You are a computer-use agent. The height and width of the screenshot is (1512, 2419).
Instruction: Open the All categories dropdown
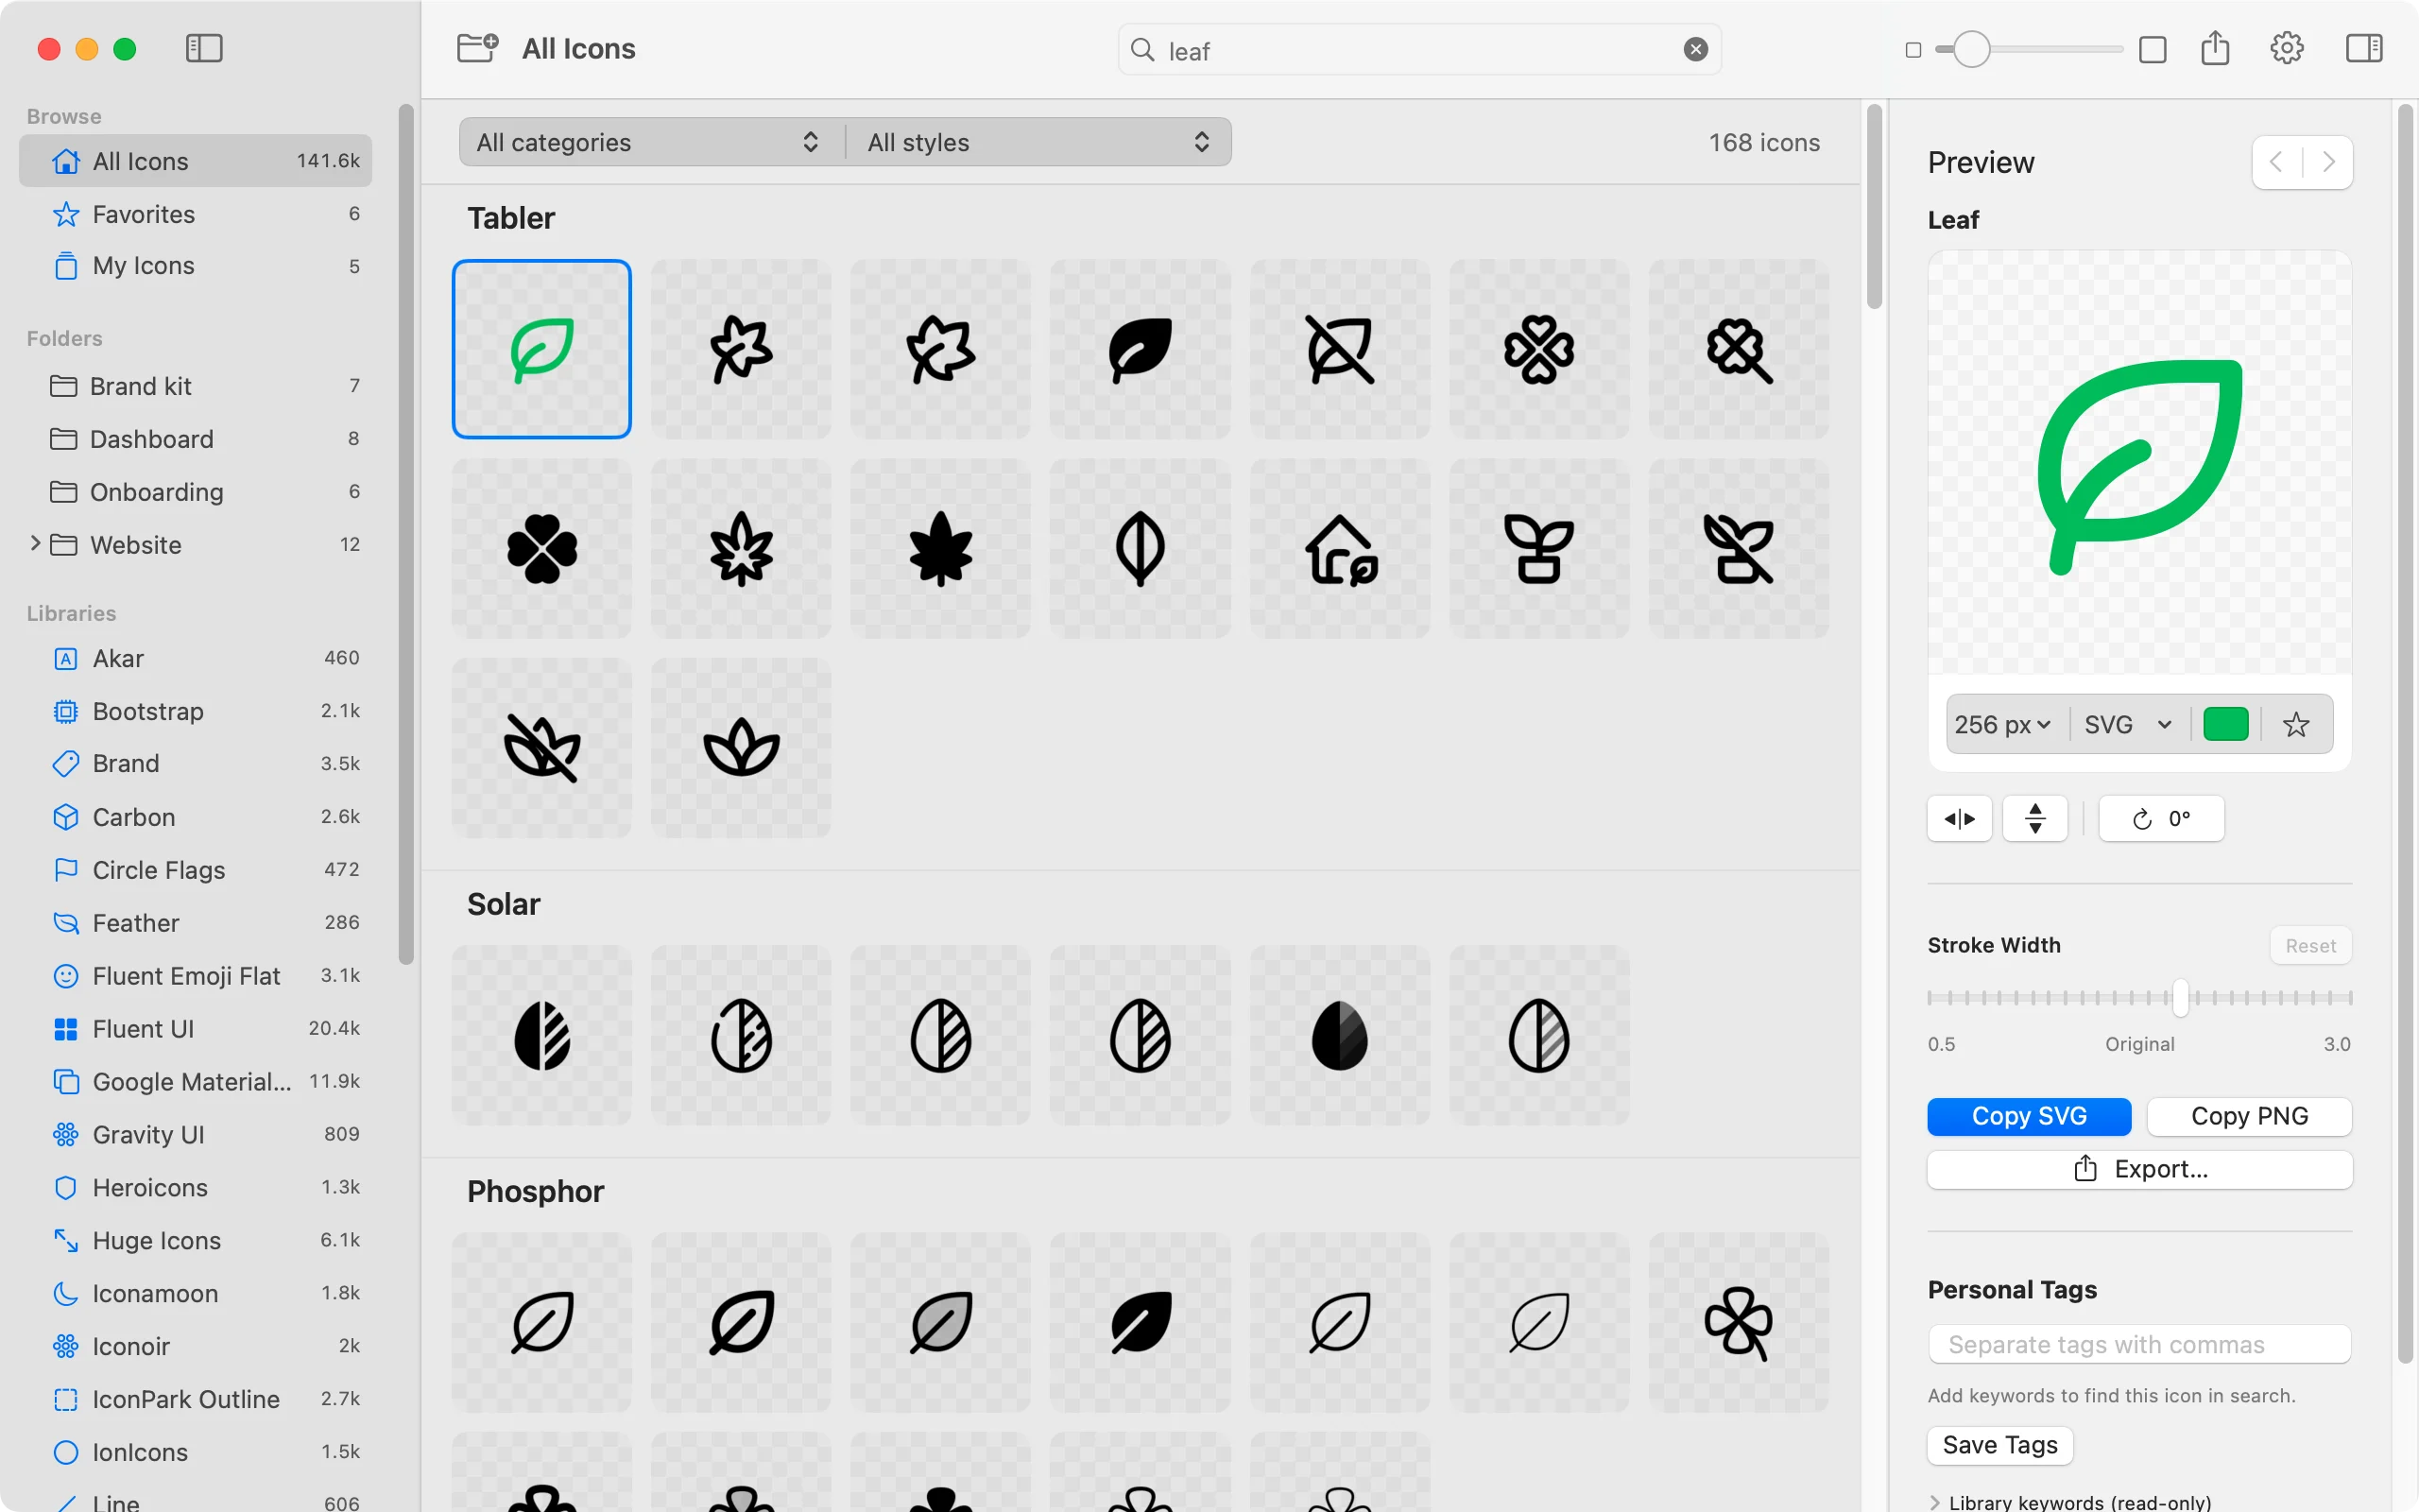coord(650,142)
